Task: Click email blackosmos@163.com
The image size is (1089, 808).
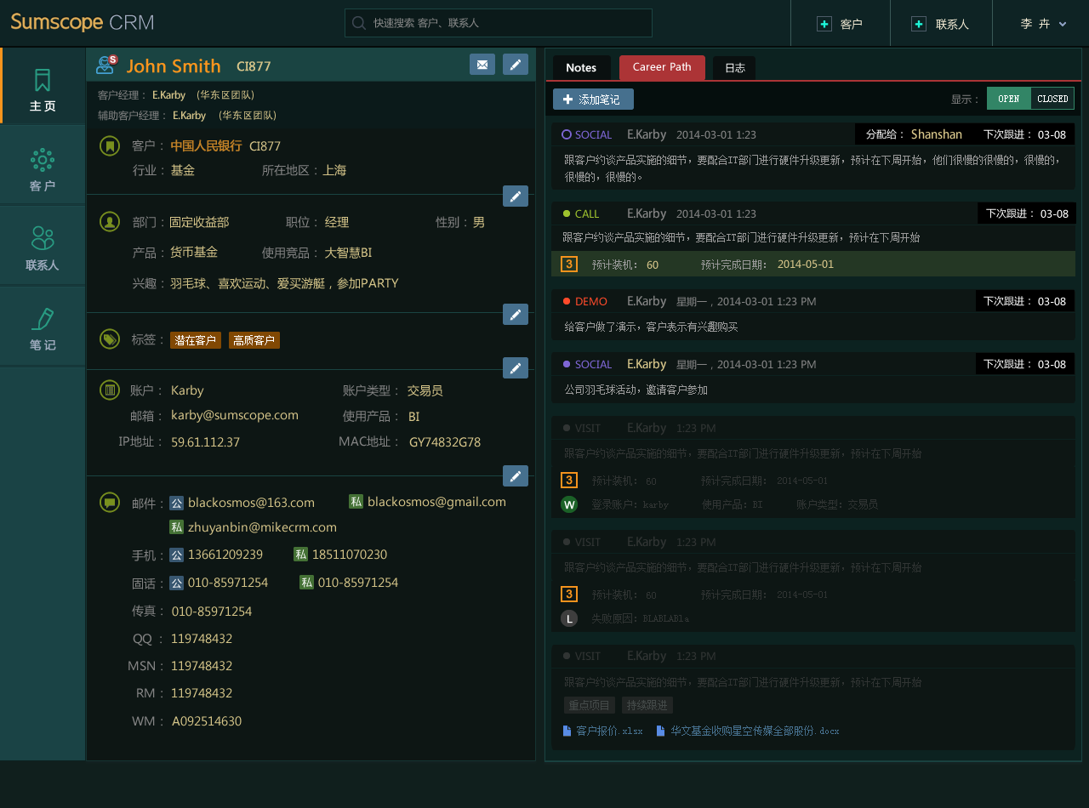Action: point(251,503)
